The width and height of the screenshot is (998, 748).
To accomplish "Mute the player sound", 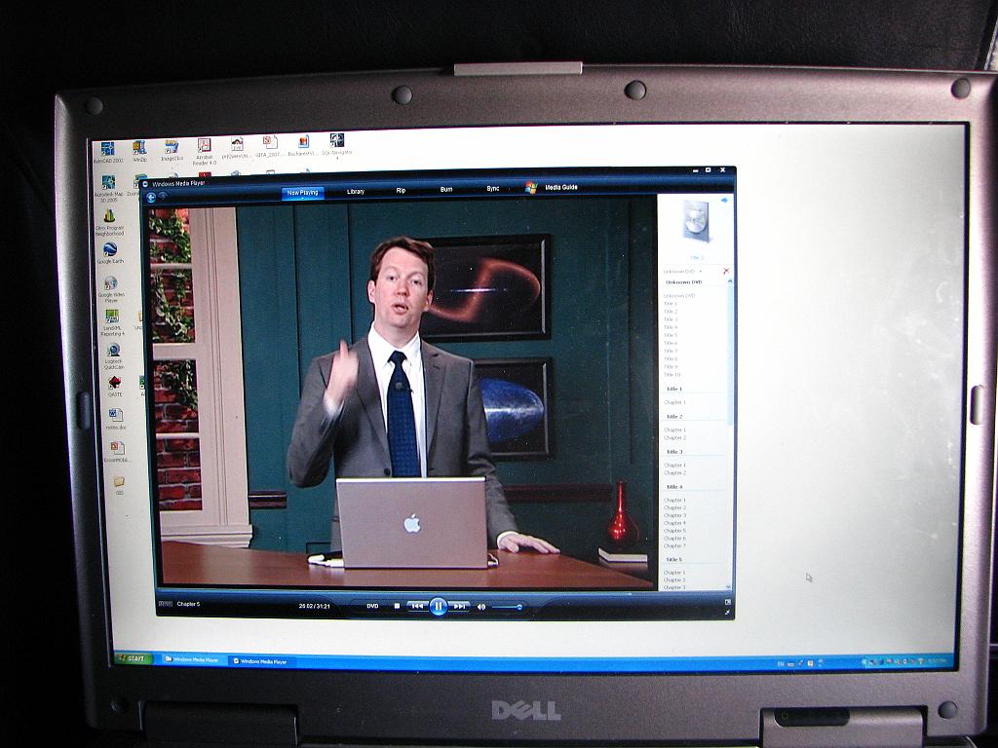I will click(x=481, y=607).
